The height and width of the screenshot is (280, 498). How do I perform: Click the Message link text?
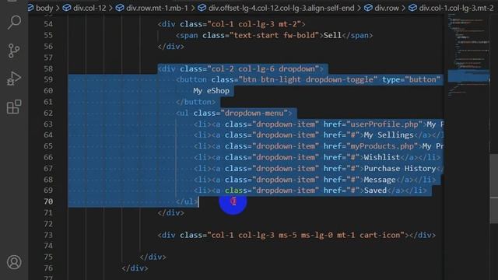[380, 180]
